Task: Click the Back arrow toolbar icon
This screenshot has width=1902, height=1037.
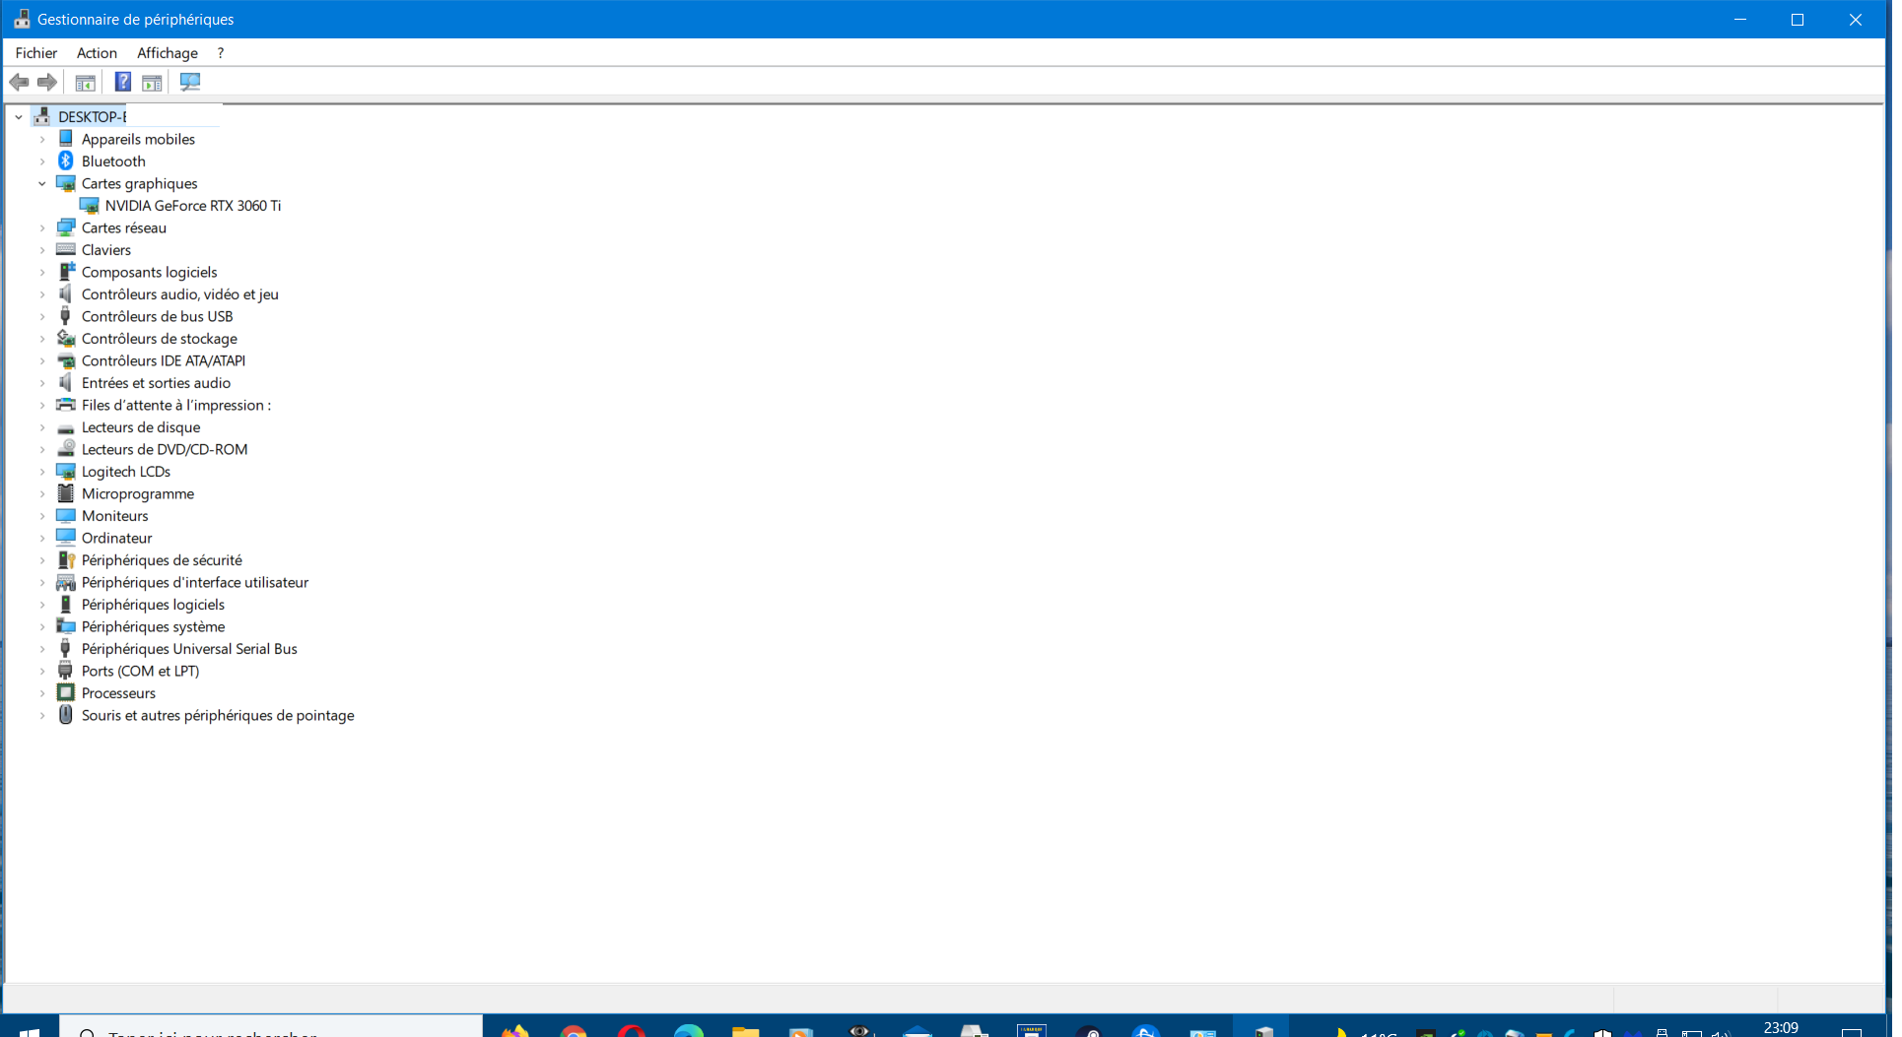Action: coord(19,83)
